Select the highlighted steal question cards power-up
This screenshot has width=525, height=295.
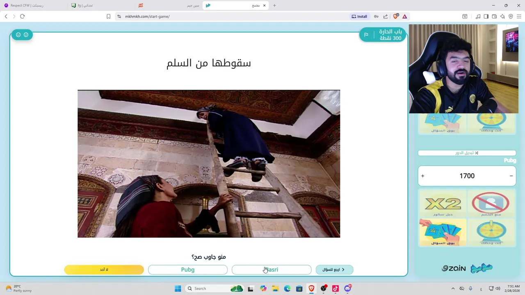click(x=443, y=232)
